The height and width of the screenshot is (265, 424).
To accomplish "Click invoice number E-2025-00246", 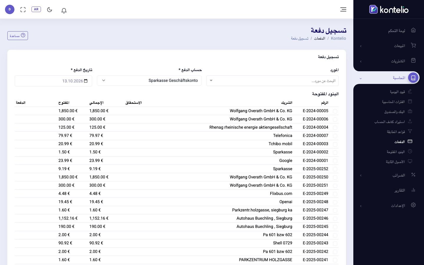I will pos(315,218).
